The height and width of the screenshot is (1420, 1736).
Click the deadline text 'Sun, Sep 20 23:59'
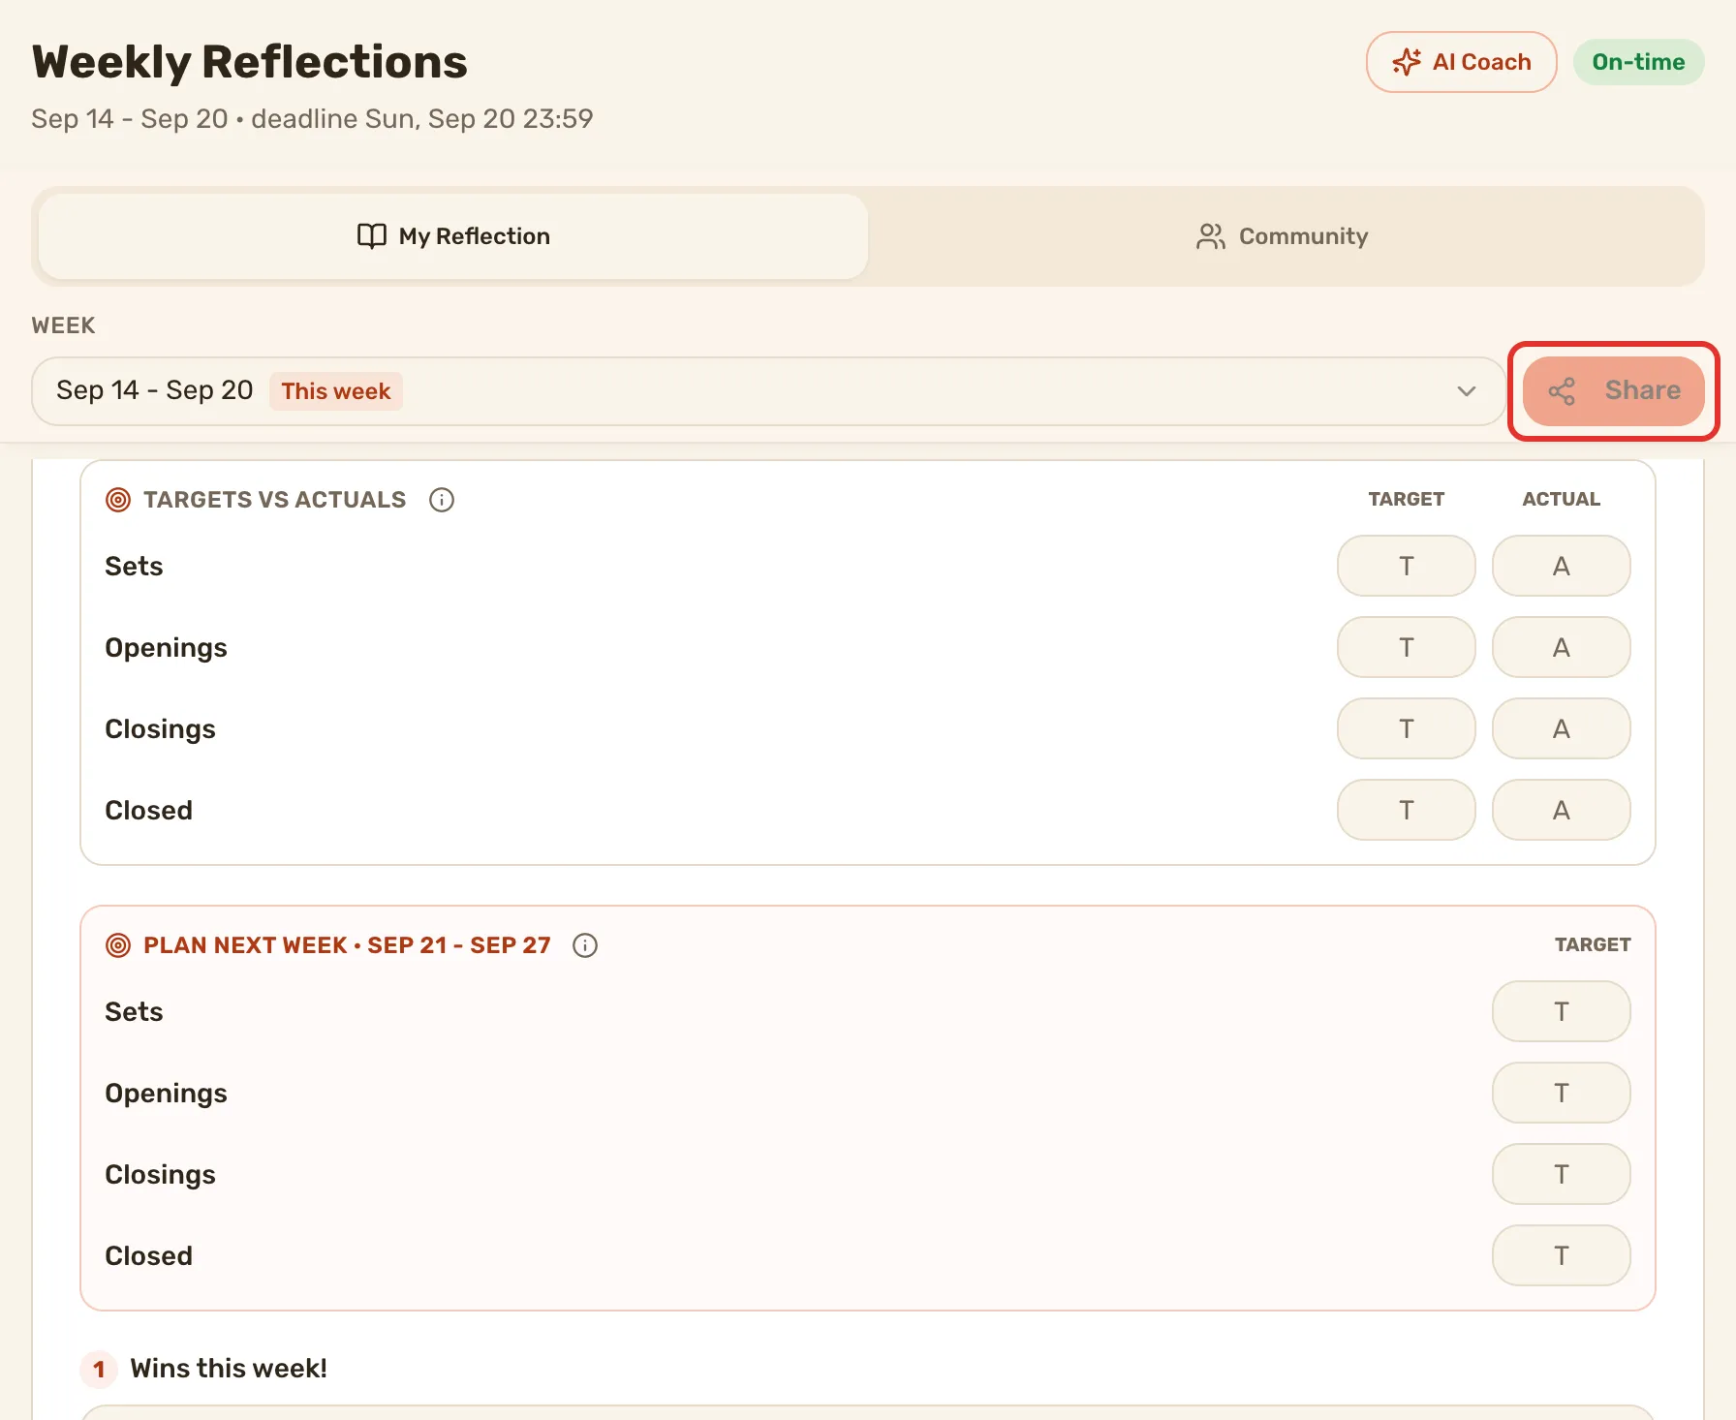tap(480, 119)
